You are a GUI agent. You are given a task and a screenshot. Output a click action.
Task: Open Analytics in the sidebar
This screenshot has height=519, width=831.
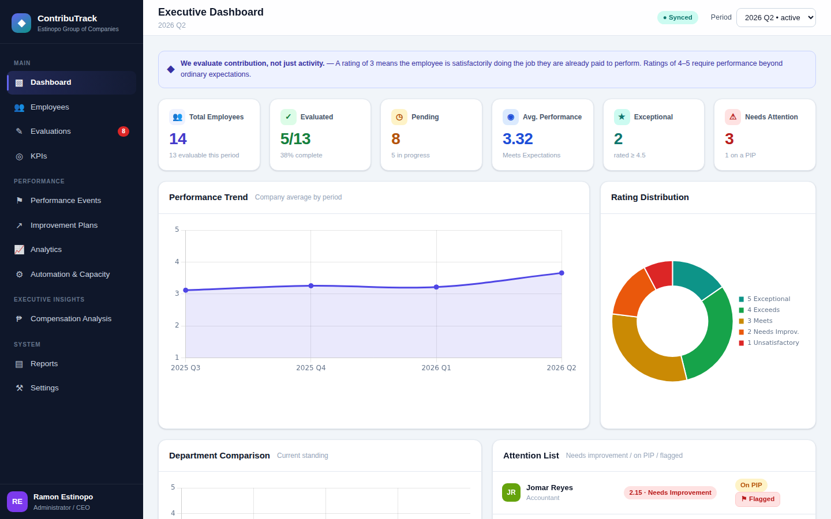click(x=72, y=250)
